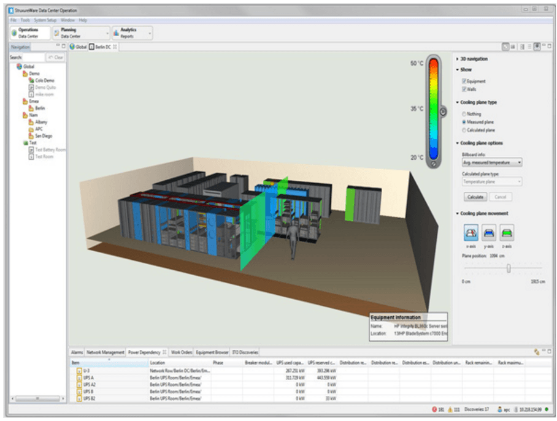Screen dimensions: 557x421
Task: Switch to the Network Management tab
Action: [106, 352]
